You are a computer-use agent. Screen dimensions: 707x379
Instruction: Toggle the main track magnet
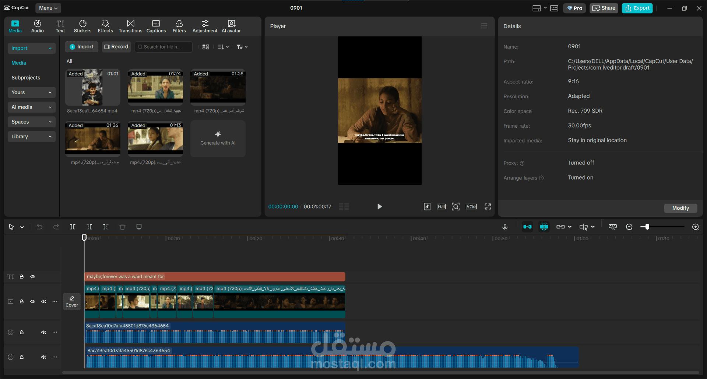[527, 227]
